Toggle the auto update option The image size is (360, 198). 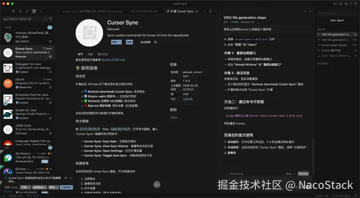pos(146,42)
